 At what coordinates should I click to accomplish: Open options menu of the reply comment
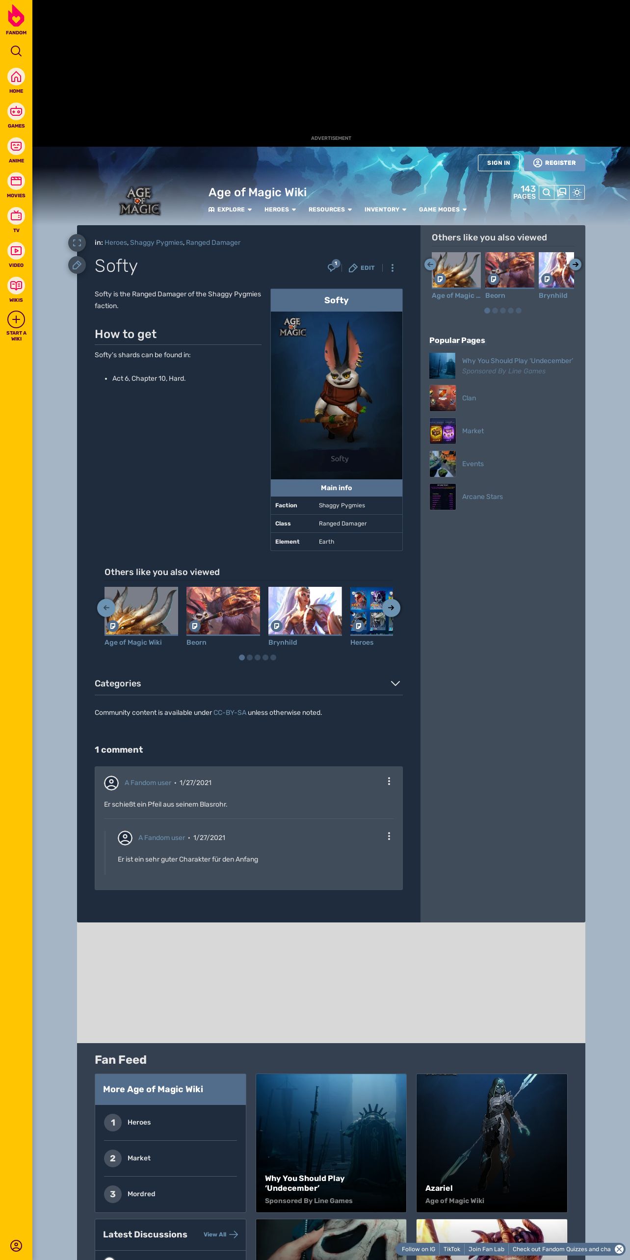(x=389, y=836)
